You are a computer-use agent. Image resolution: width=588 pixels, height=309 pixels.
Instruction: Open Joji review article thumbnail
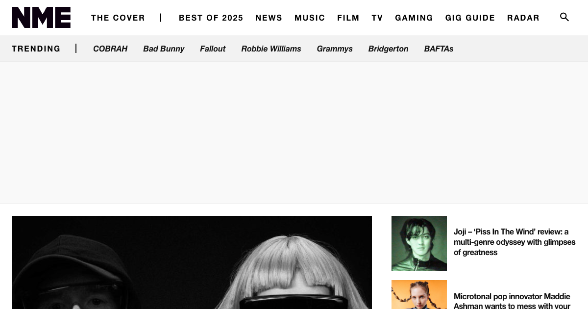point(419,243)
